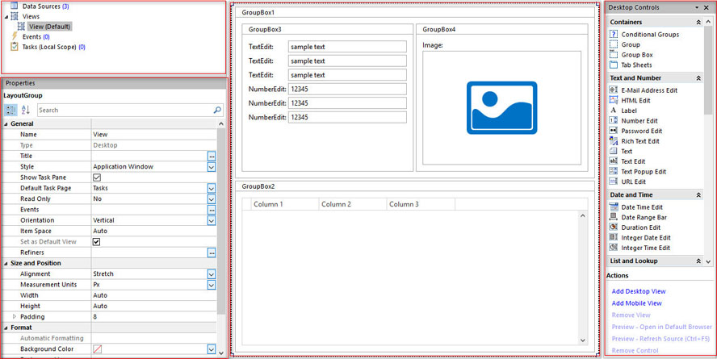Image resolution: width=717 pixels, height=359 pixels.
Task: Open the Alignment dropdown
Action: click(x=212, y=274)
